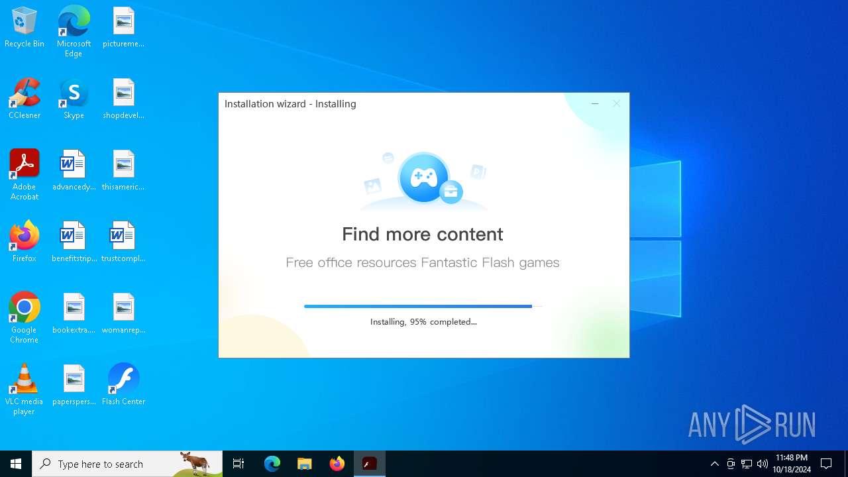Select the paperspers... image file
The image size is (848, 477).
coord(74,386)
